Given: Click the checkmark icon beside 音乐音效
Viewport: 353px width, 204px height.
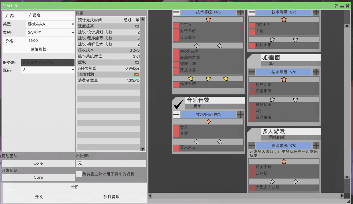Looking at the screenshot, I should [x=178, y=103].
